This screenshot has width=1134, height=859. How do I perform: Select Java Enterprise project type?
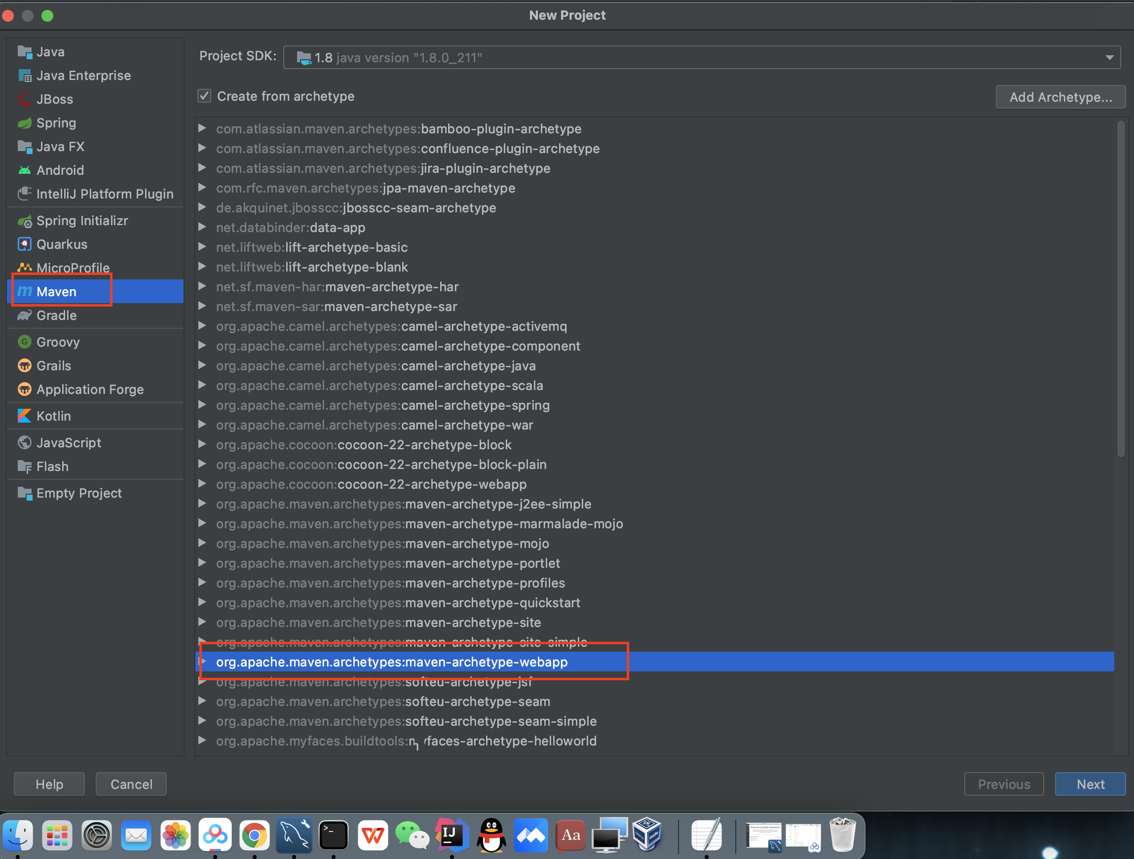point(96,76)
